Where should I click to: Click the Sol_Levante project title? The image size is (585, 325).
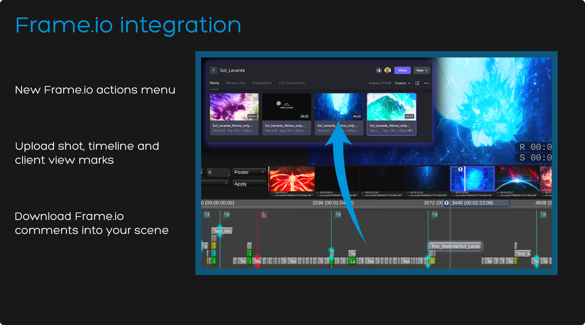(x=232, y=70)
